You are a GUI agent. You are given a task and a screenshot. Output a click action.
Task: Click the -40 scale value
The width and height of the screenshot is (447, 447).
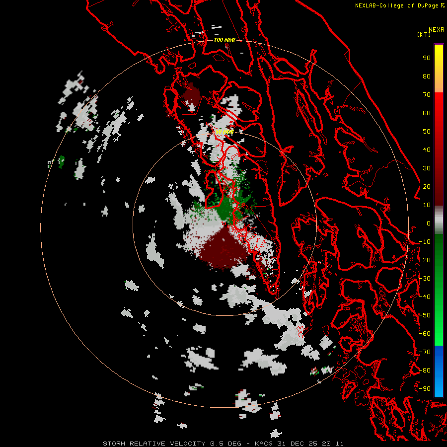point(425,297)
